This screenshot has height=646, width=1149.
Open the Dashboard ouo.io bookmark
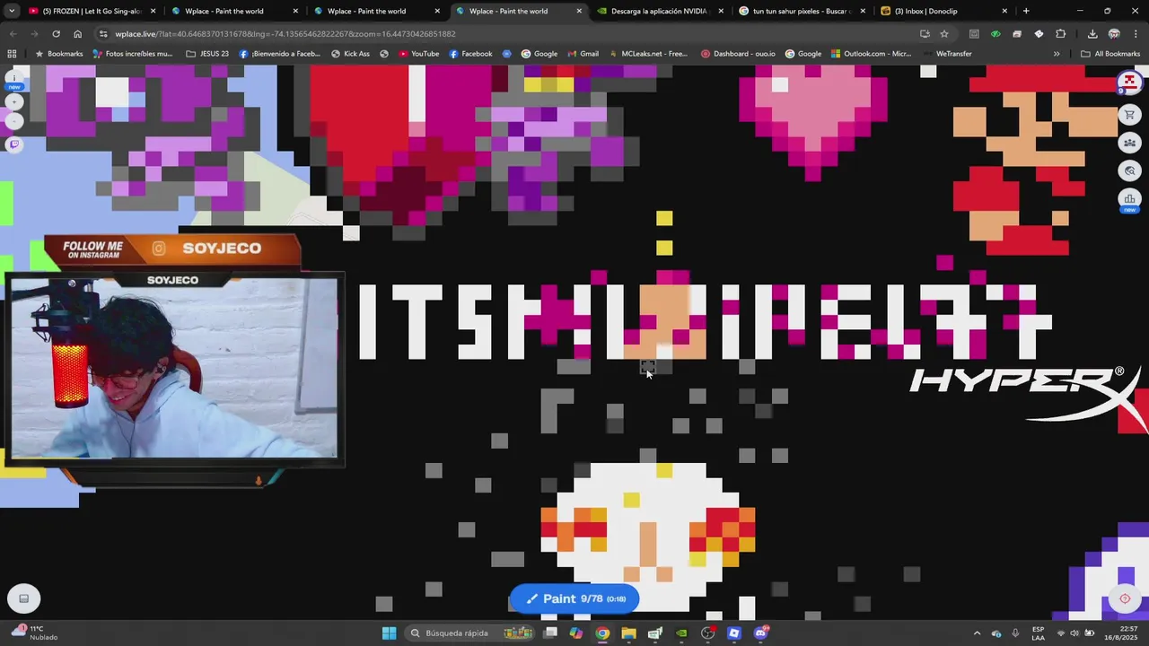coord(738,54)
